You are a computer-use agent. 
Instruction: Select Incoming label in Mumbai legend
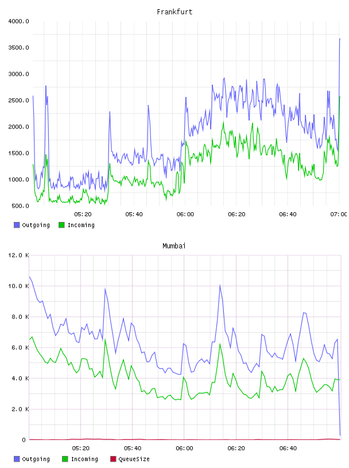[x=84, y=459]
